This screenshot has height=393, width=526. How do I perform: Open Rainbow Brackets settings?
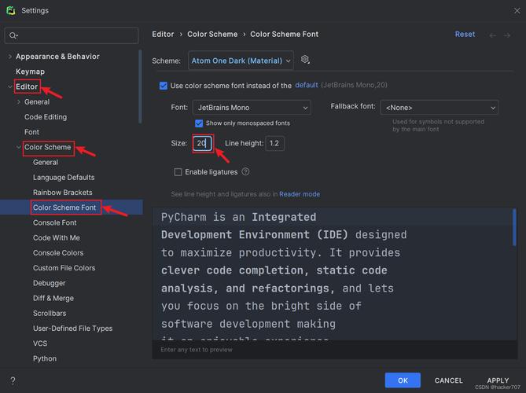[x=63, y=192]
